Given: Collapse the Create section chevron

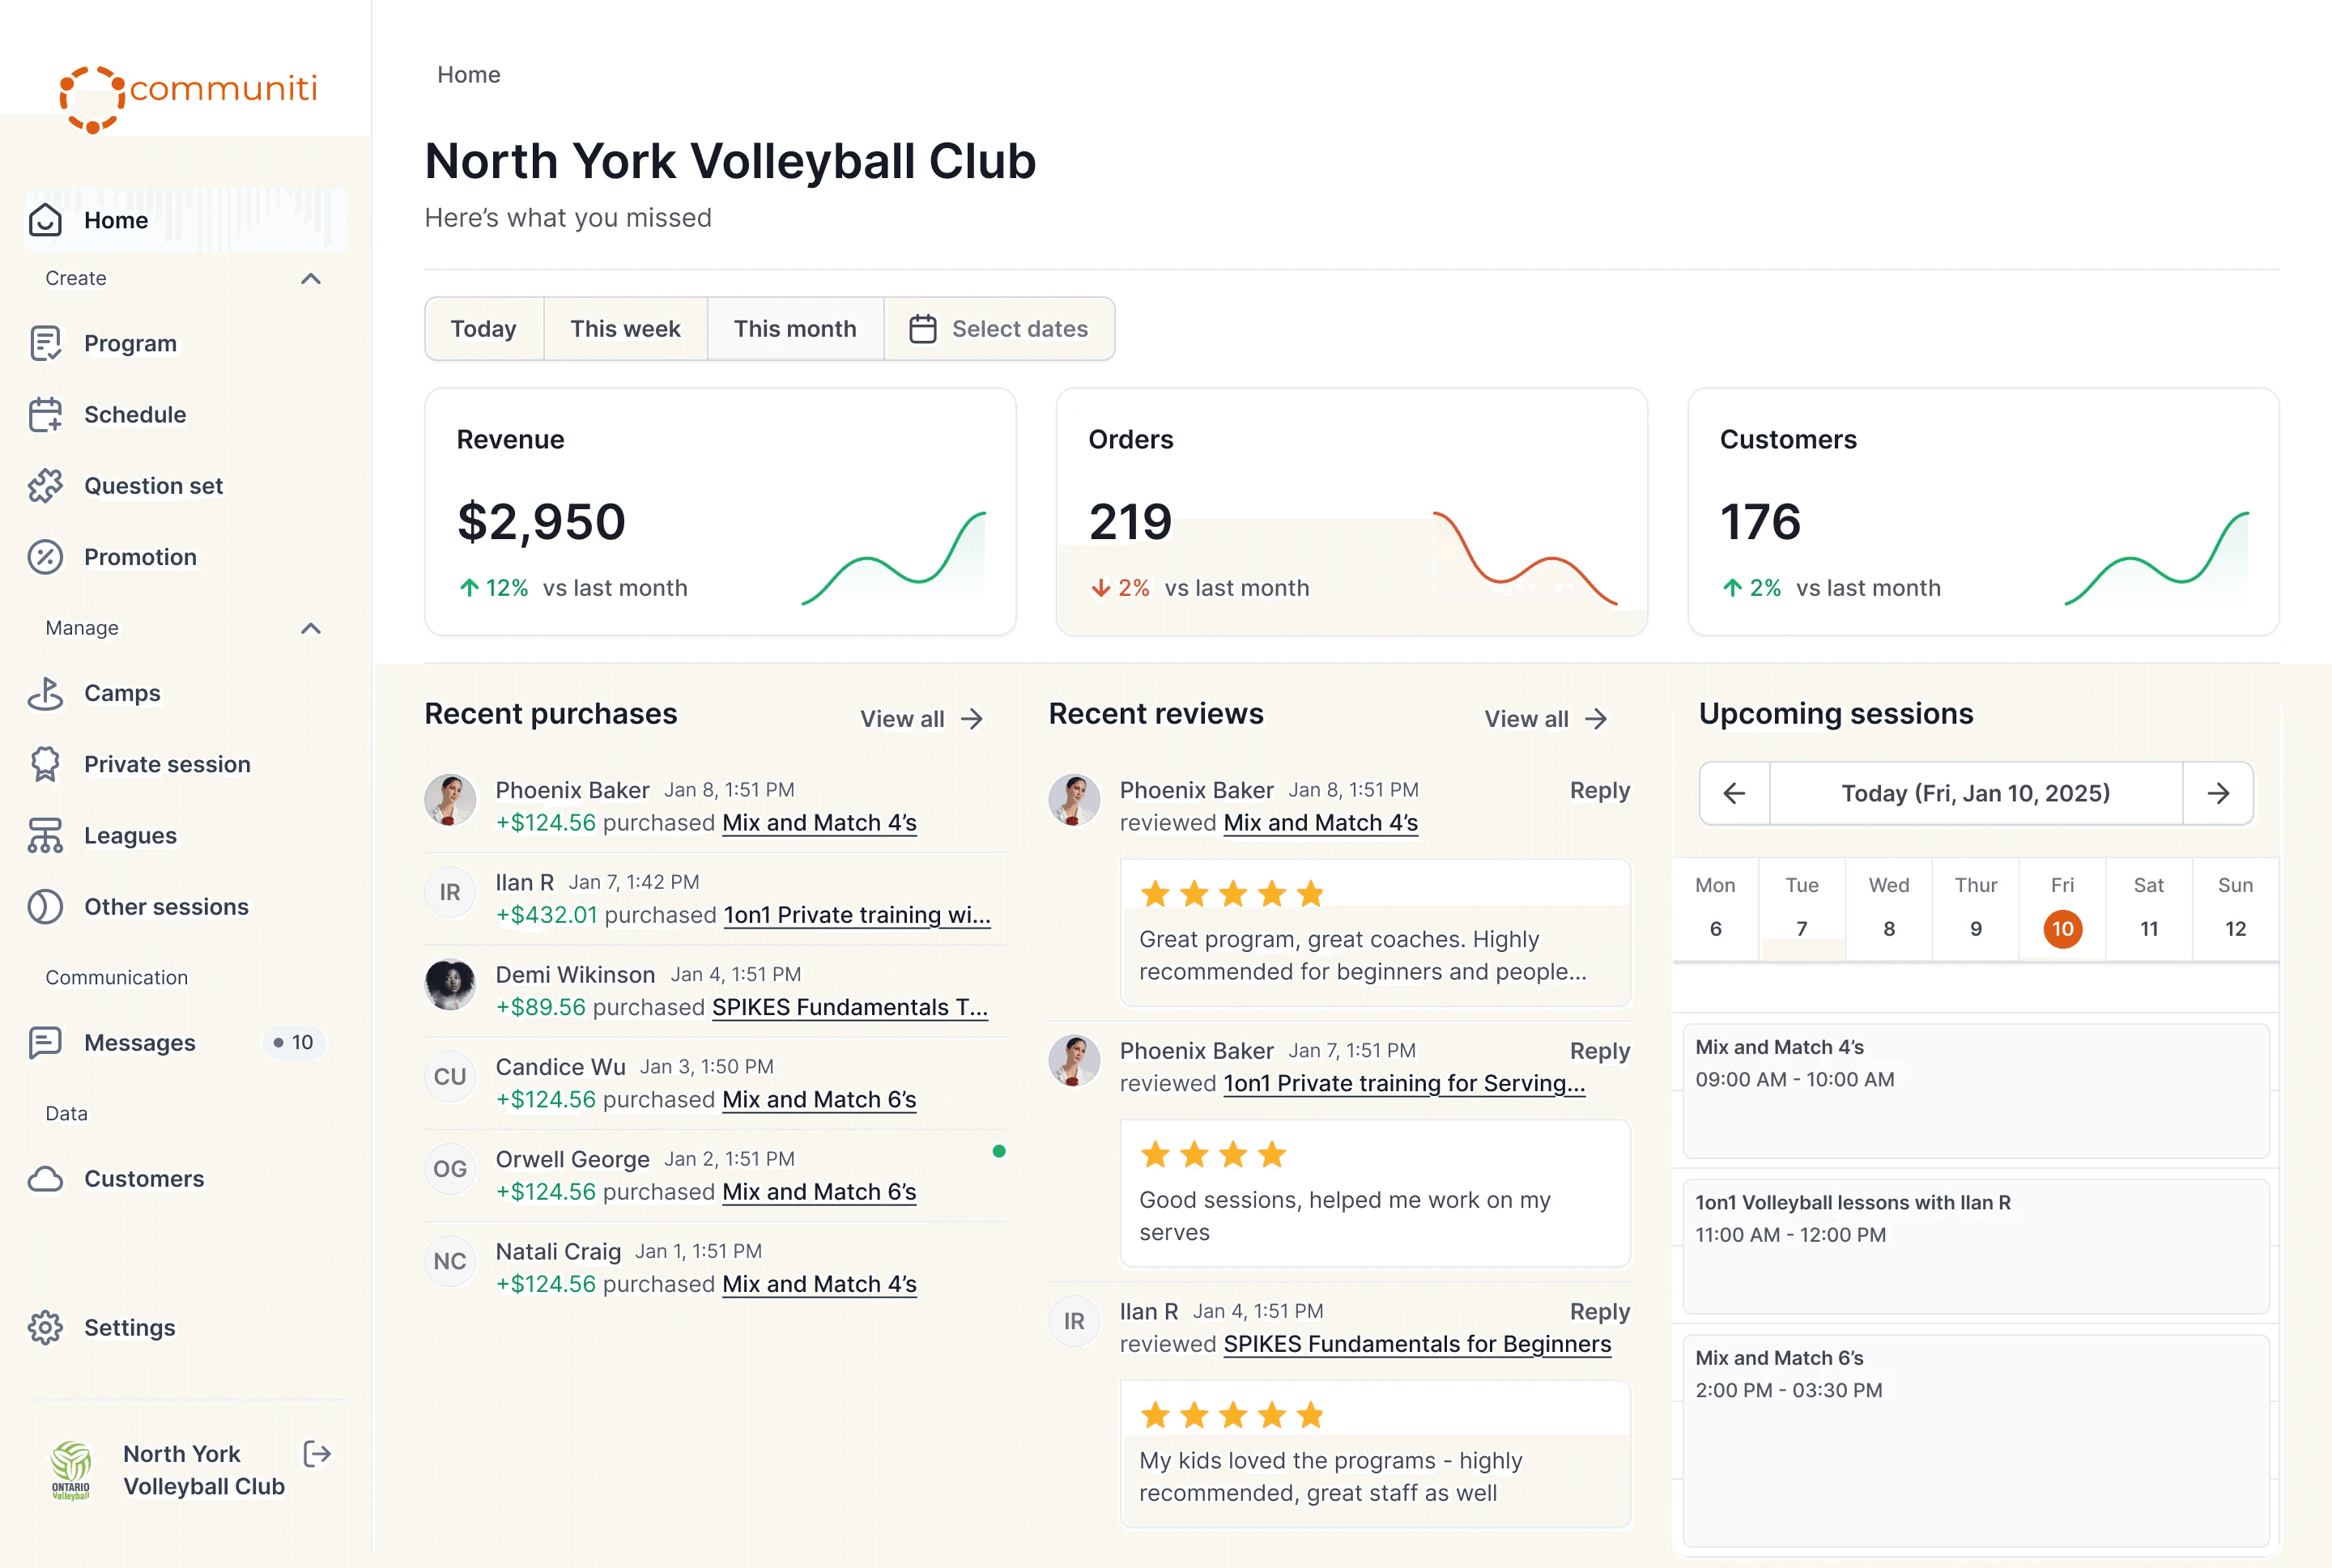Looking at the screenshot, I should [x=311, y=279].
